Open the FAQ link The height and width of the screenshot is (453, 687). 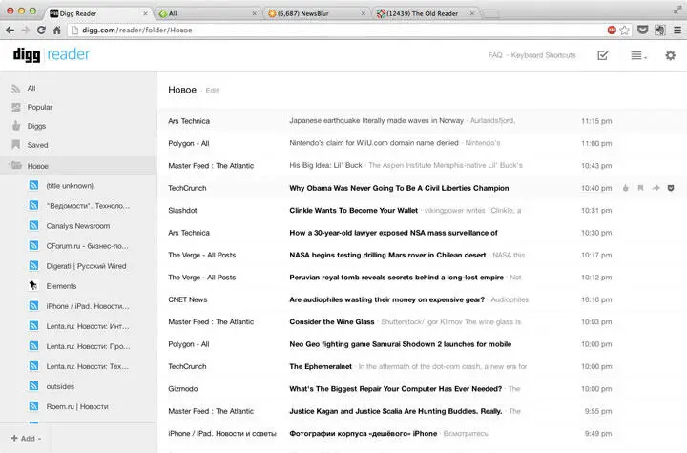pyautogui.click(x=495, y=55)
